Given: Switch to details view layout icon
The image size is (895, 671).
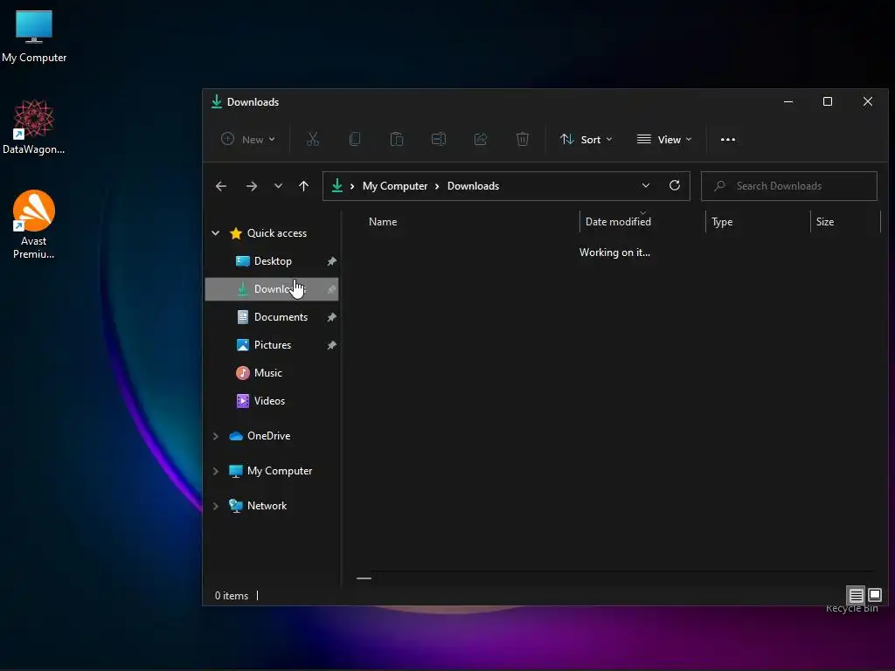Looking at the screenshot, I should coord(856,595).
